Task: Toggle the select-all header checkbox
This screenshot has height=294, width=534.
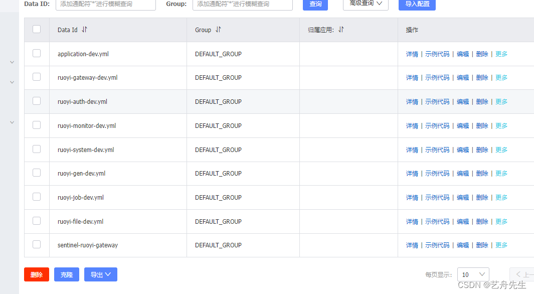Action: [37, 29]
